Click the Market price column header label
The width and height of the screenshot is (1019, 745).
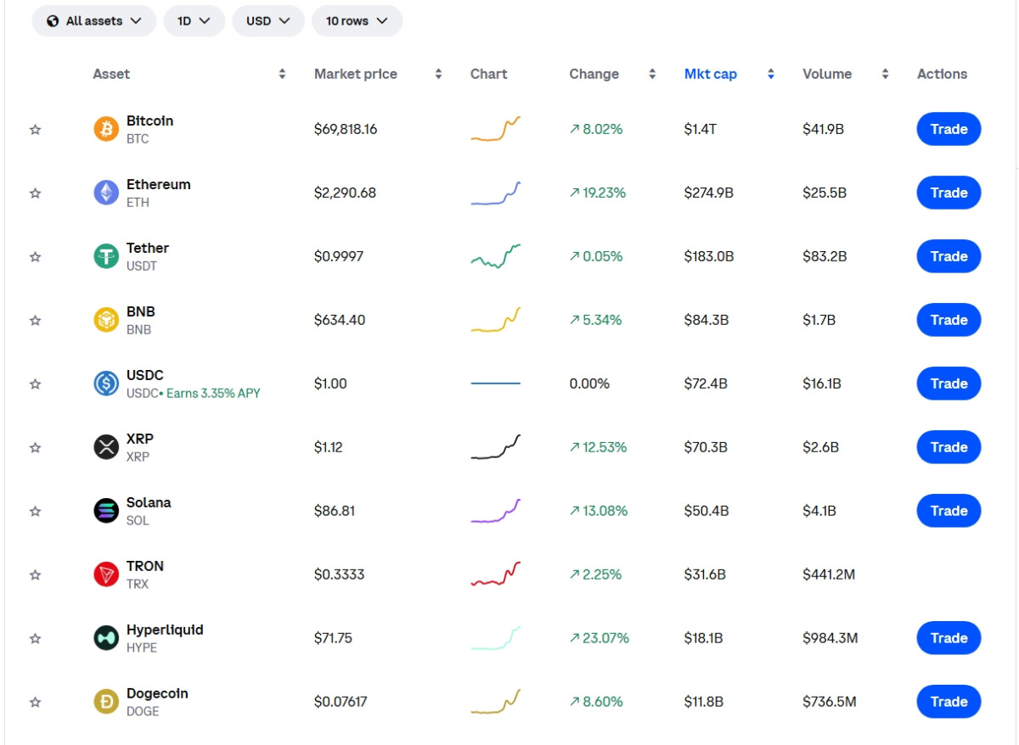click(x=356, y=74)
